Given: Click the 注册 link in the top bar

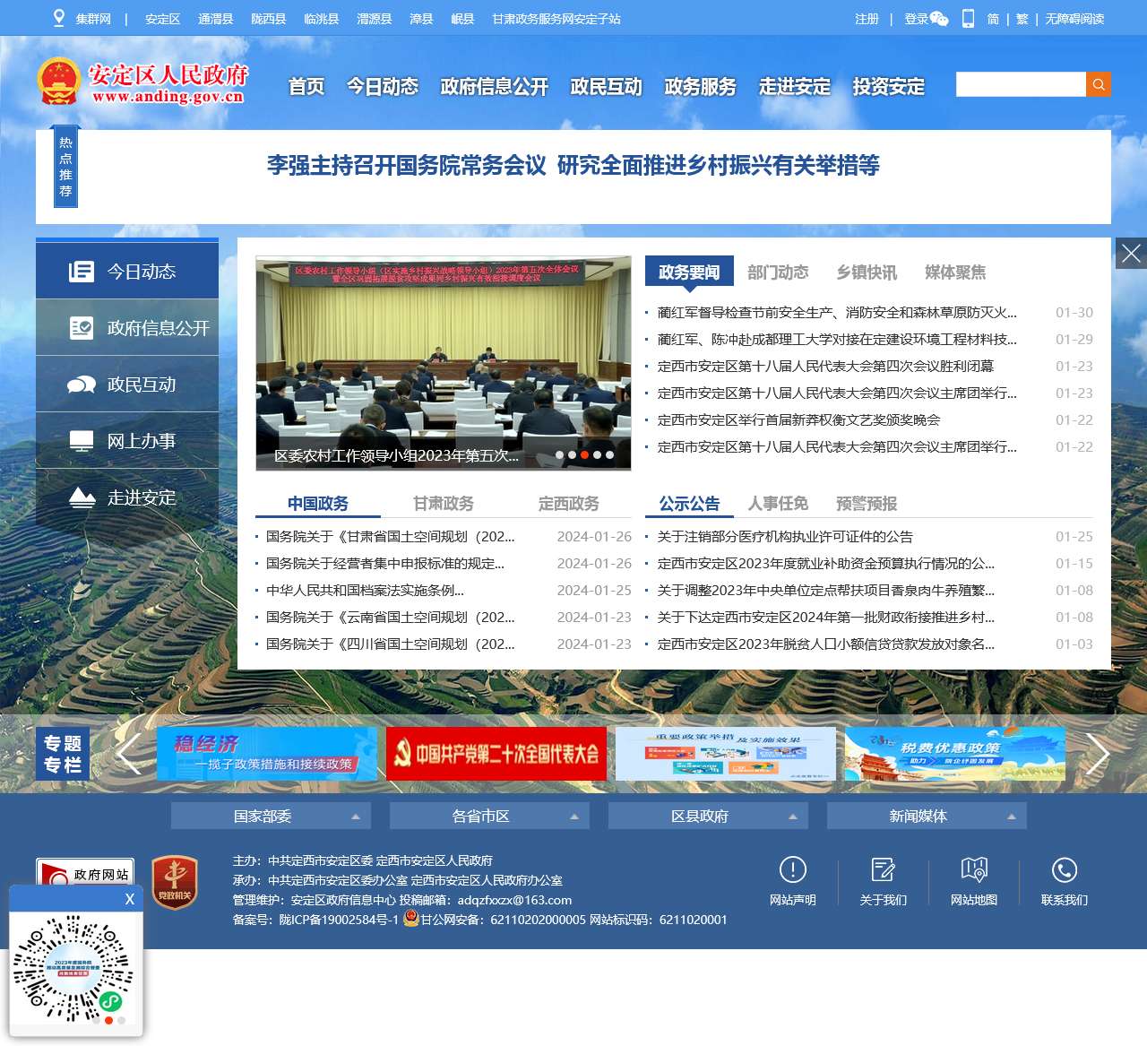Looking at the screenshot, I should (867, 19).
